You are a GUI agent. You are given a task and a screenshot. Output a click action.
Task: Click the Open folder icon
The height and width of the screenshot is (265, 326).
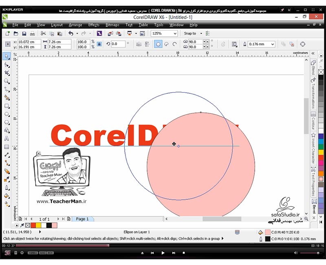pos(16,33)
